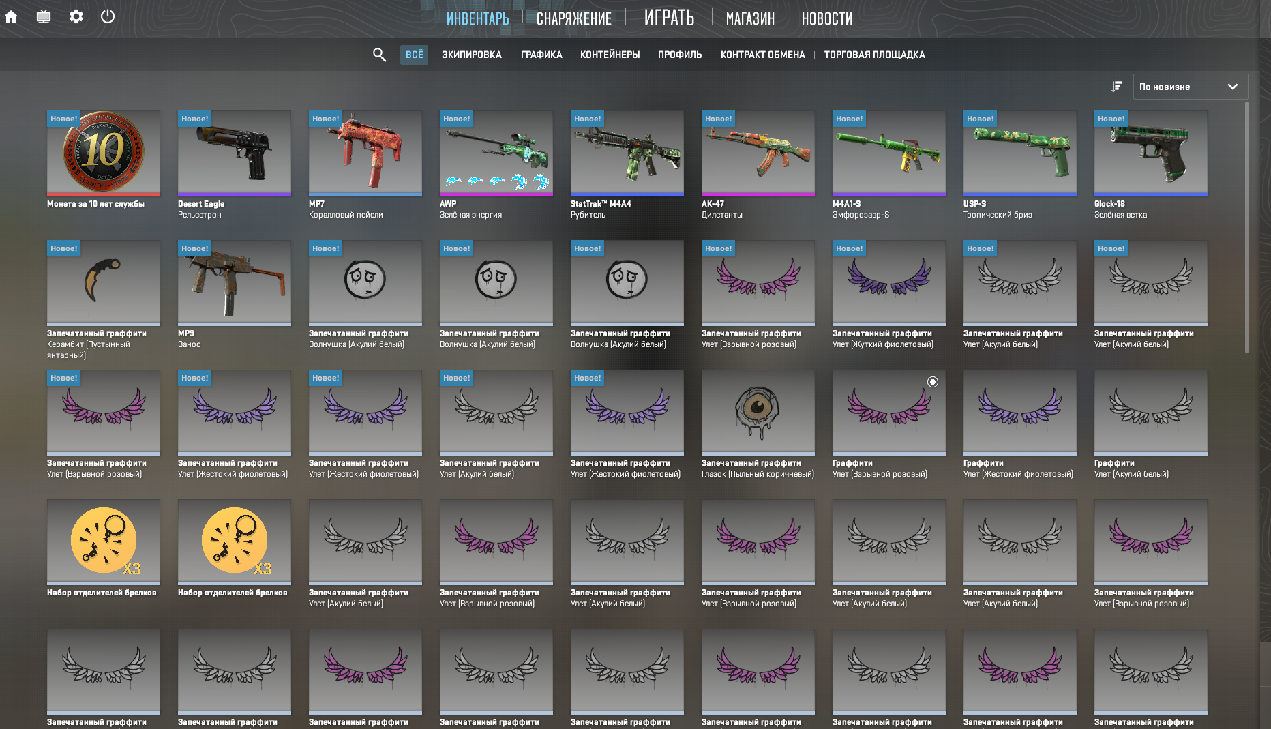
Task: Click the ИГРАТЬ main menu item
Action: (669, 18)
